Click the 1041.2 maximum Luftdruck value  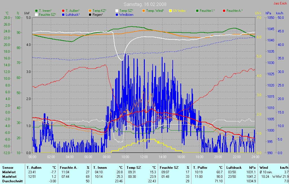251,177
